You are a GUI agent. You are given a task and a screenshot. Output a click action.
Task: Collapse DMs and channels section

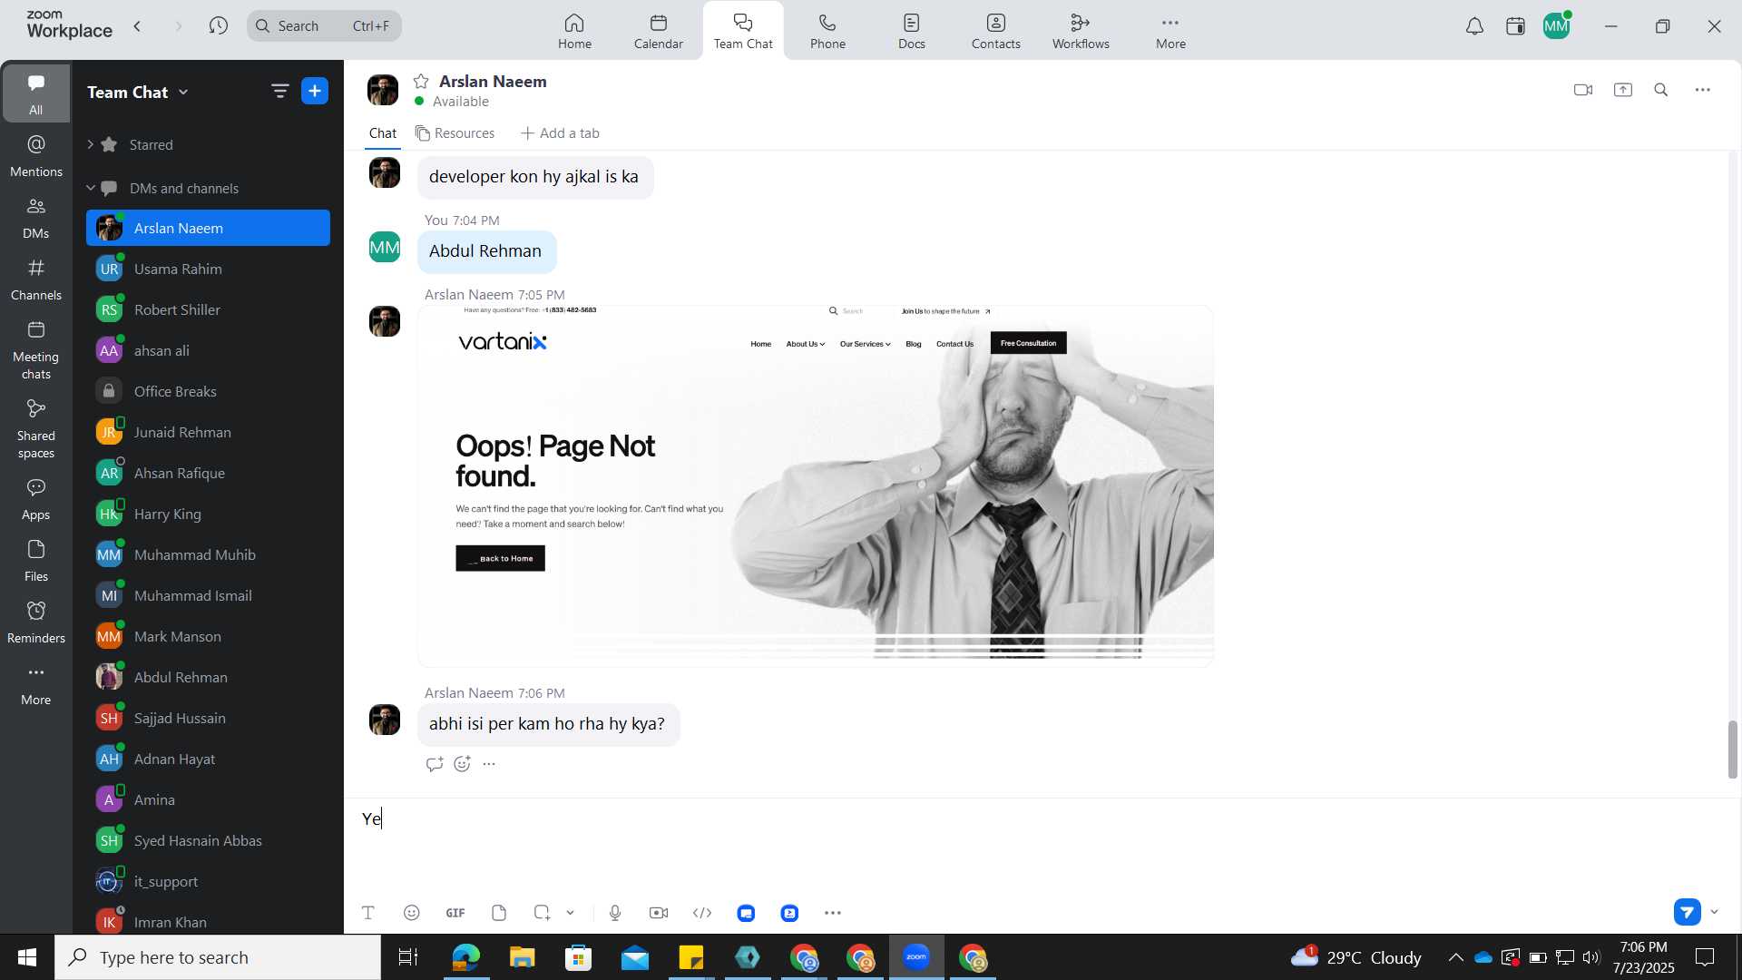coord(90,188)
